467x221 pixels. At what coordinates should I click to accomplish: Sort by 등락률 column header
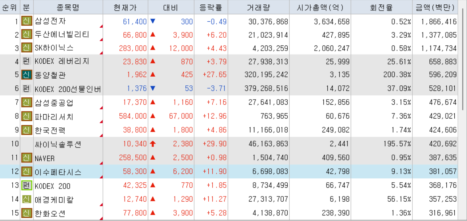(211, 8)
